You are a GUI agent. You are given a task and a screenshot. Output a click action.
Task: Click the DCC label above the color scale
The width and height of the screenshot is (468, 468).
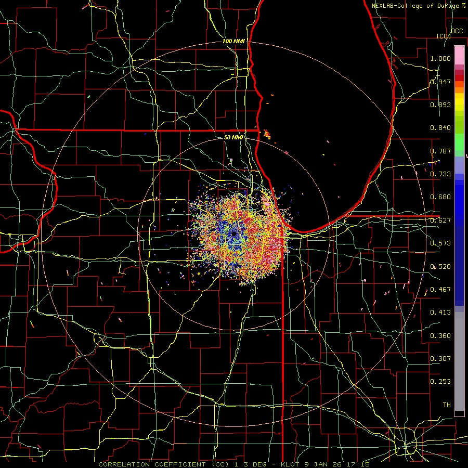point(457,31)
